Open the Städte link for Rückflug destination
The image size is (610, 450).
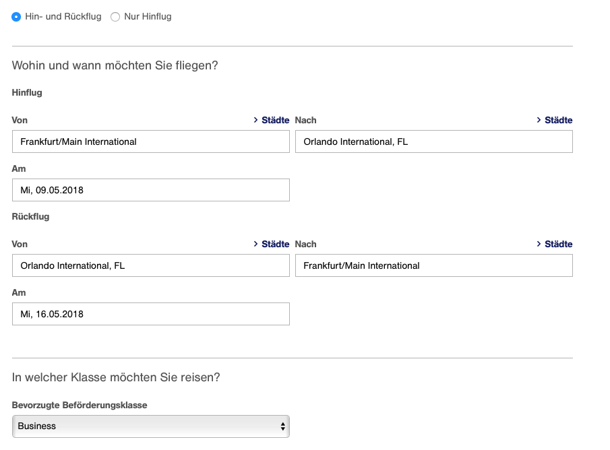(x=558, y=244)
